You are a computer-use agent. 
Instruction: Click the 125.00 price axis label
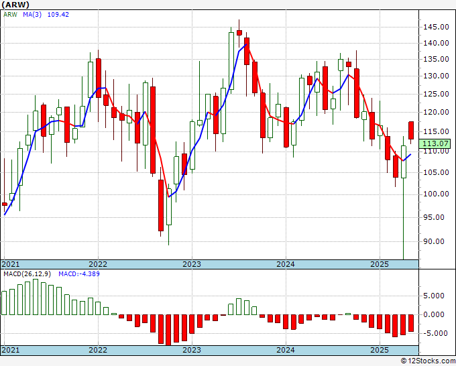(x=436, y=94)
